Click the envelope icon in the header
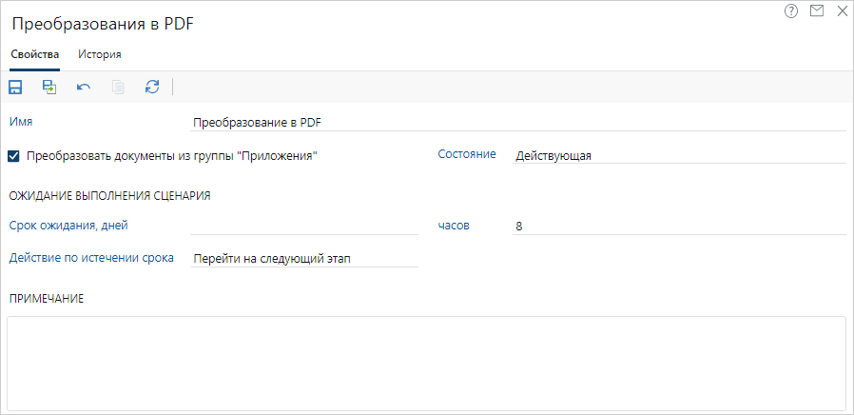The width and height of the screenshot is (854, 415). coord(816,11)
